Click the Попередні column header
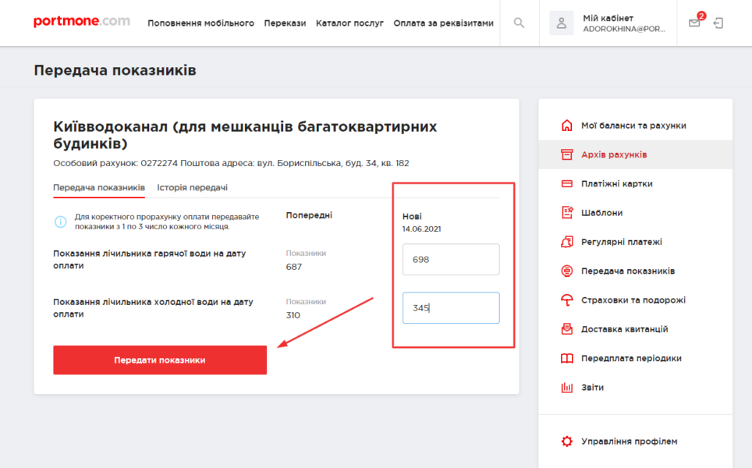Image resolution: width=752 pixels, height=468 pixels. coord(309,215)
